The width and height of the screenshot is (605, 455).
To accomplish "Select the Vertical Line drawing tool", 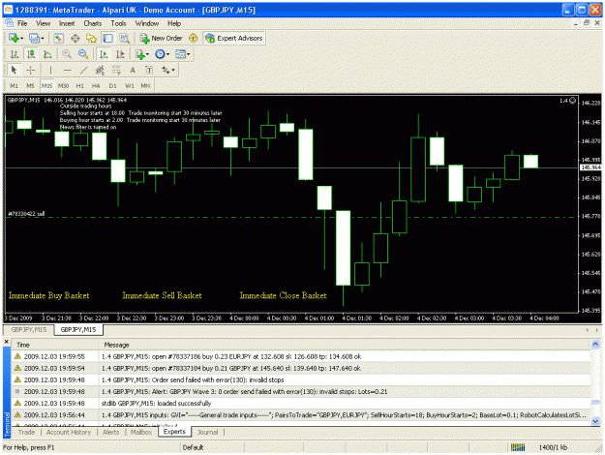I will (50, 71).
